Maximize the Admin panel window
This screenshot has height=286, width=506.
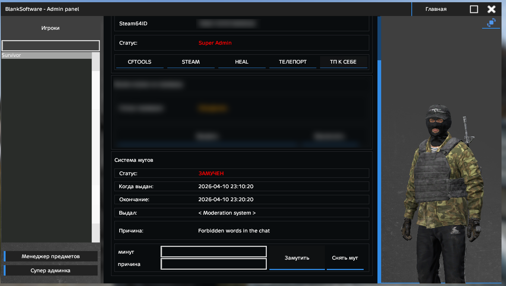click(474, 9)
